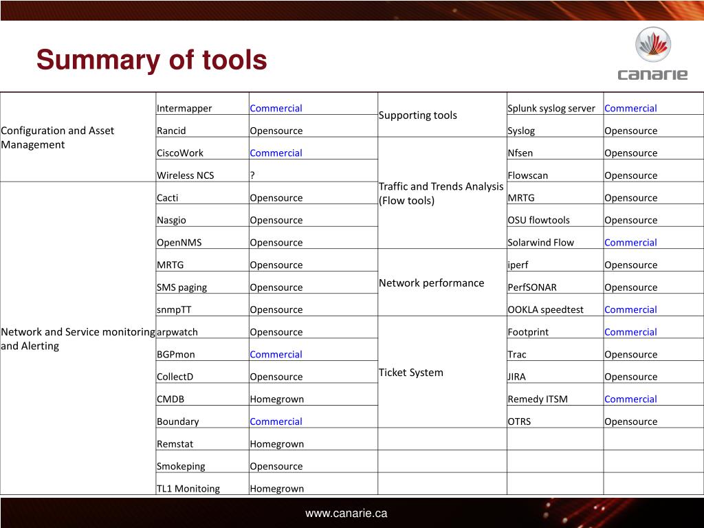
Task: Click the 'snmpTT' tool name
Action: pos(174,310)
